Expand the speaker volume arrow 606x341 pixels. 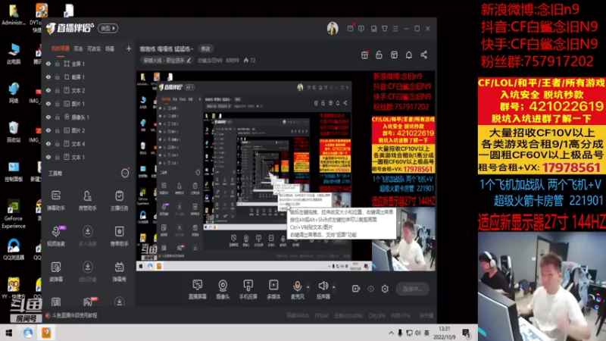(x=334, y=287)
